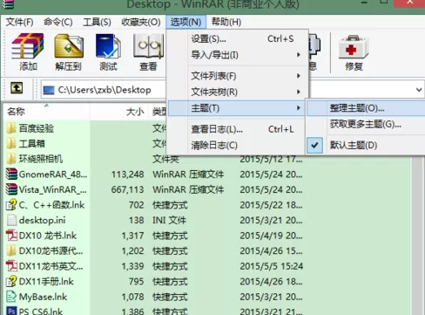Choose 设置(S)... from the options menu
Image resolution: width=425 pixels, height=315 pixels.
(237, 38)
